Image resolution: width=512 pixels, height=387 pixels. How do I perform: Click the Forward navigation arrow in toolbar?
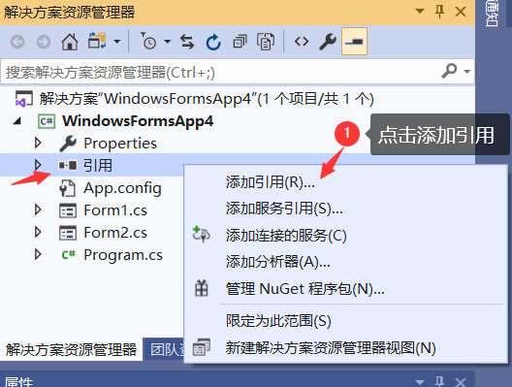[44, 42]
